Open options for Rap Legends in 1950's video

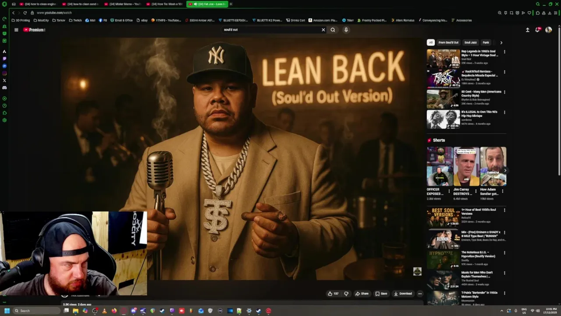point(504,52)
